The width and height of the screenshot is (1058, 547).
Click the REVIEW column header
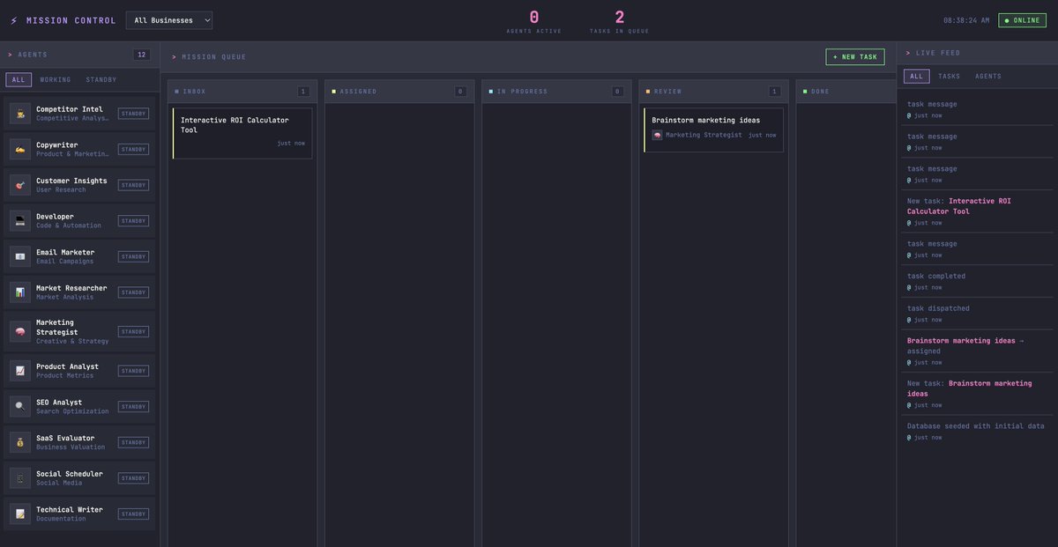pos(713,92)
